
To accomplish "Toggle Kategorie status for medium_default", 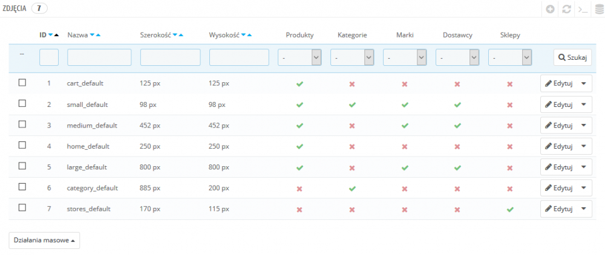I will click(352, 126).
